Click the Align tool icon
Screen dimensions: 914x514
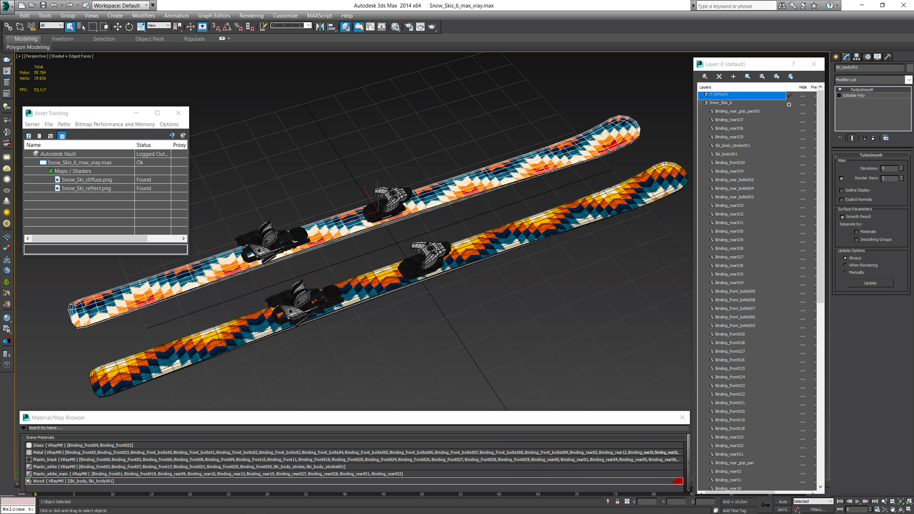coord(332,27)
